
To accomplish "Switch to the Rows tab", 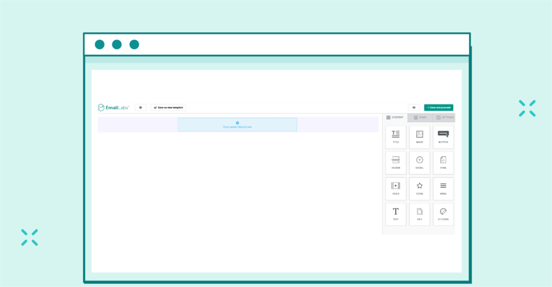I will click(x=419, y=117).
